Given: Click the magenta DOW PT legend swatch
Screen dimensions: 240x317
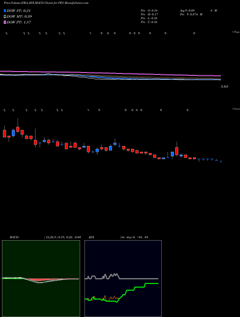Looking at the screenshot, I should 5,23.
